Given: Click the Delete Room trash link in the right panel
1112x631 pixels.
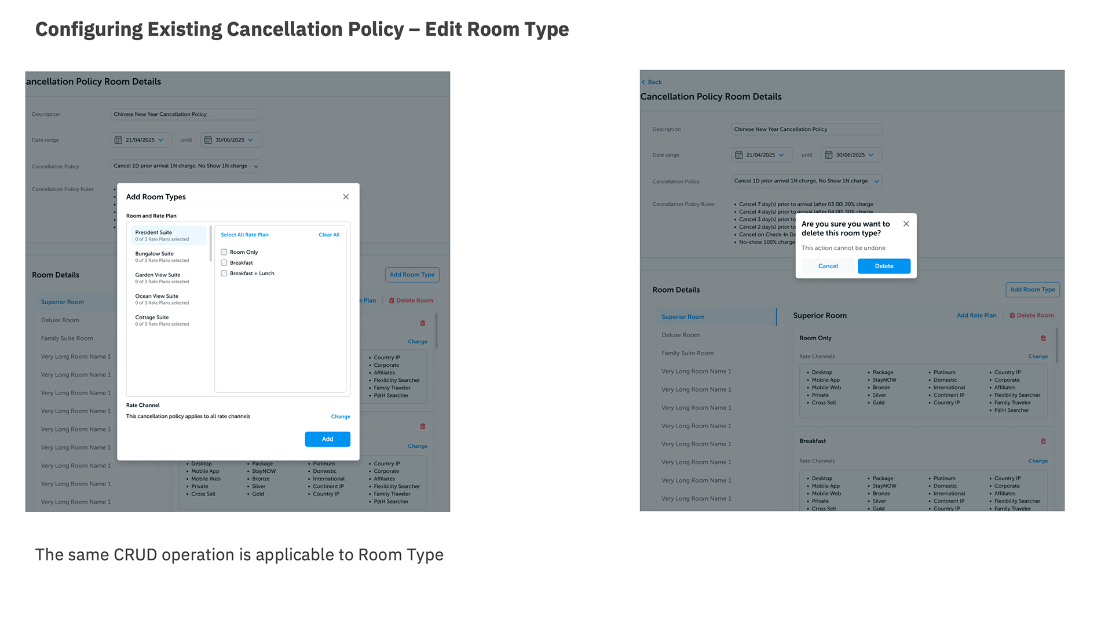Looking at the screenshot, I should [1031, 316].
